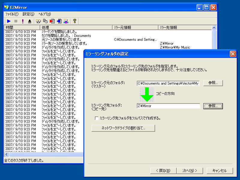
Task: Click the 時間 column header
Action: click(x=22, y=28)
